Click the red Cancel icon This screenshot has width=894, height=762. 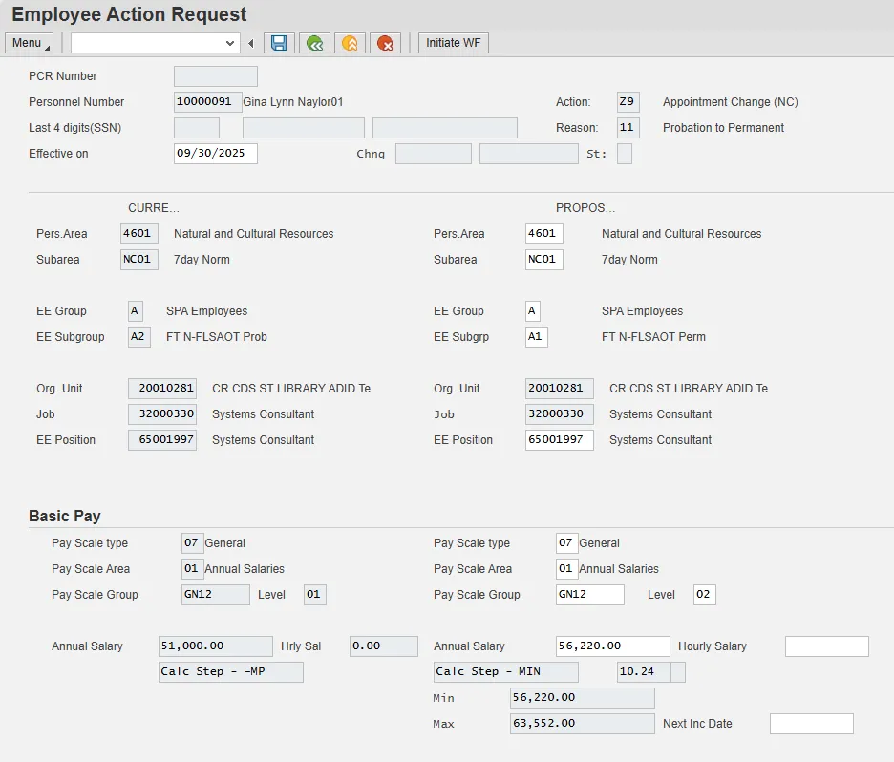[385, 43]
